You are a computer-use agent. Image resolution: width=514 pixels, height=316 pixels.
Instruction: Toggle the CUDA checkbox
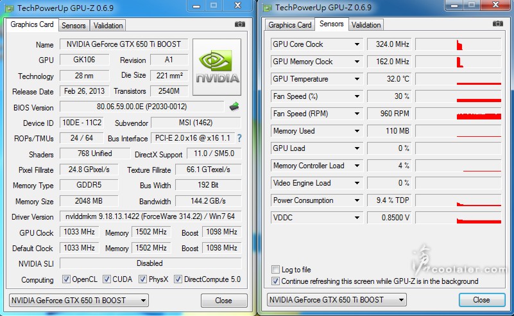pyautogui.click(x=107, y=279)
